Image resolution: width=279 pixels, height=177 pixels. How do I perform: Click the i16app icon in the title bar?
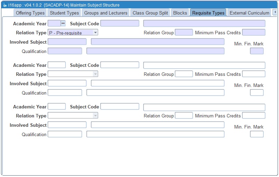point(5,5)
